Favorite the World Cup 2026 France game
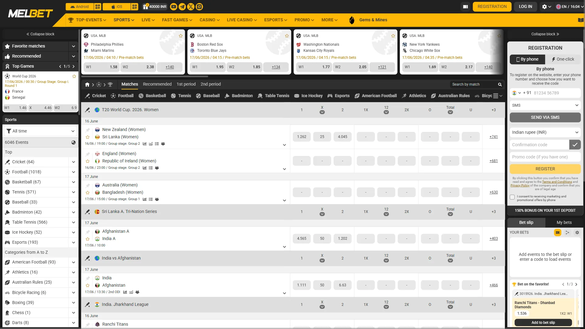Viewport: 585px width, 329px height. pos(74,76)
